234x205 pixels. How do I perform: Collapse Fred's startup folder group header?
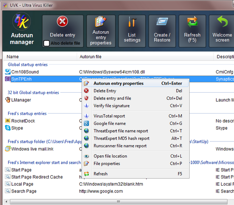[x=45, y=141]
